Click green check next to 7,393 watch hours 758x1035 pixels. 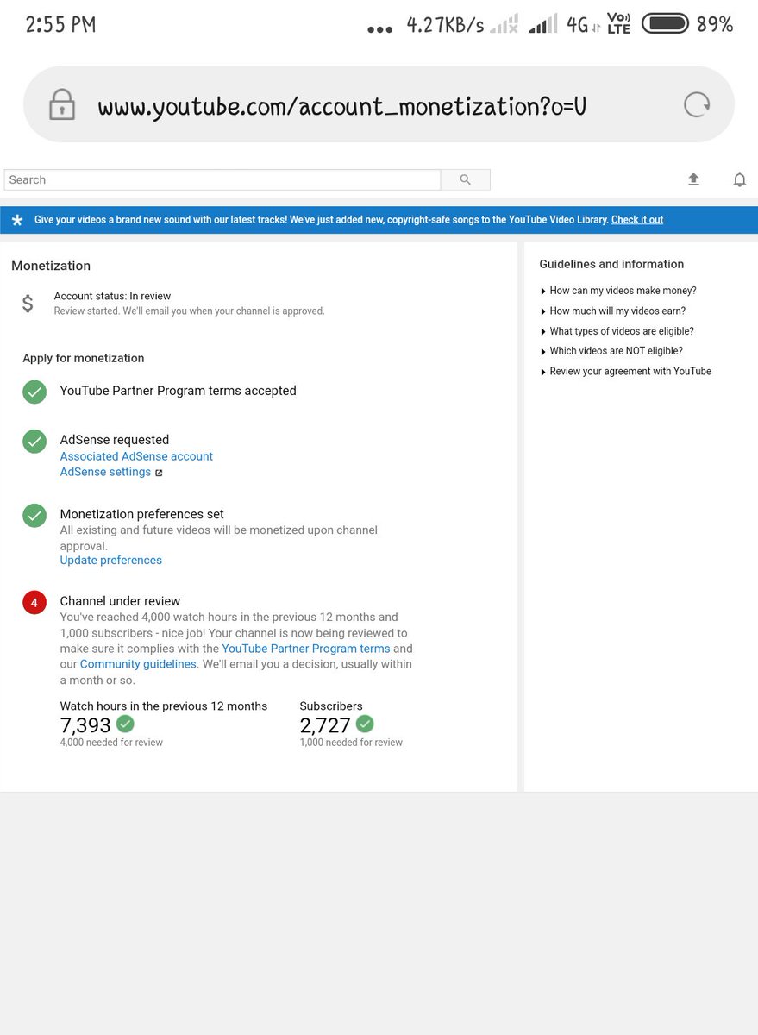pyautogui.click(x=125, y=724)
